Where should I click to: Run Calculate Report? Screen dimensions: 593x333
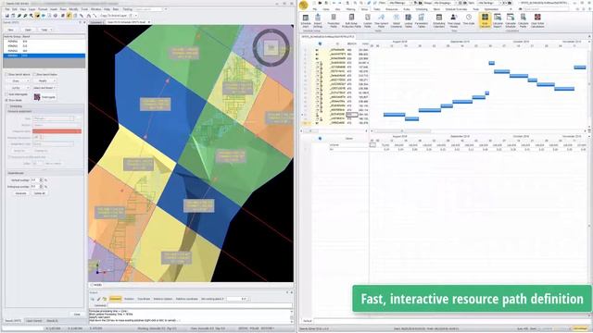(498, 20)
